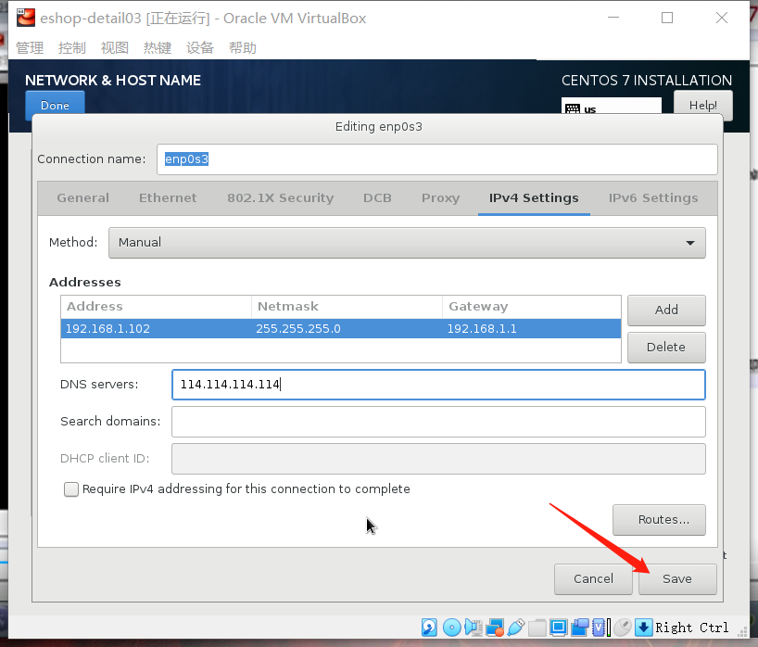
Task: Click the Right Ctrl host key label
Action: click(692, 628)
